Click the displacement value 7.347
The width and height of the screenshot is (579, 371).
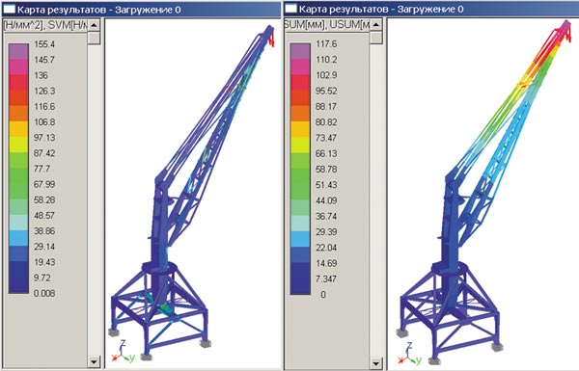(x=326, y=278)
